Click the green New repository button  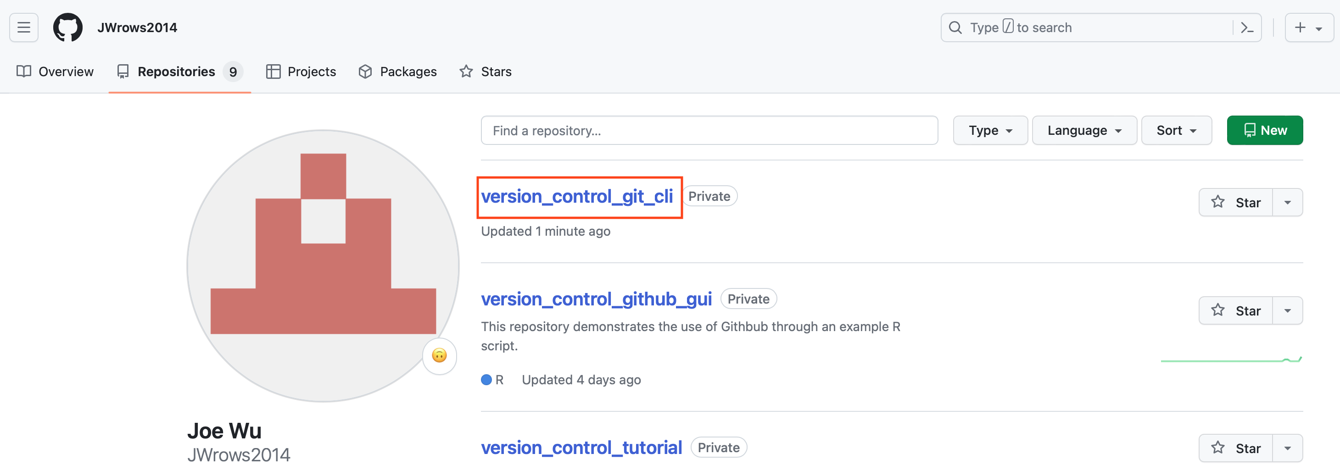coord(1265,130)
